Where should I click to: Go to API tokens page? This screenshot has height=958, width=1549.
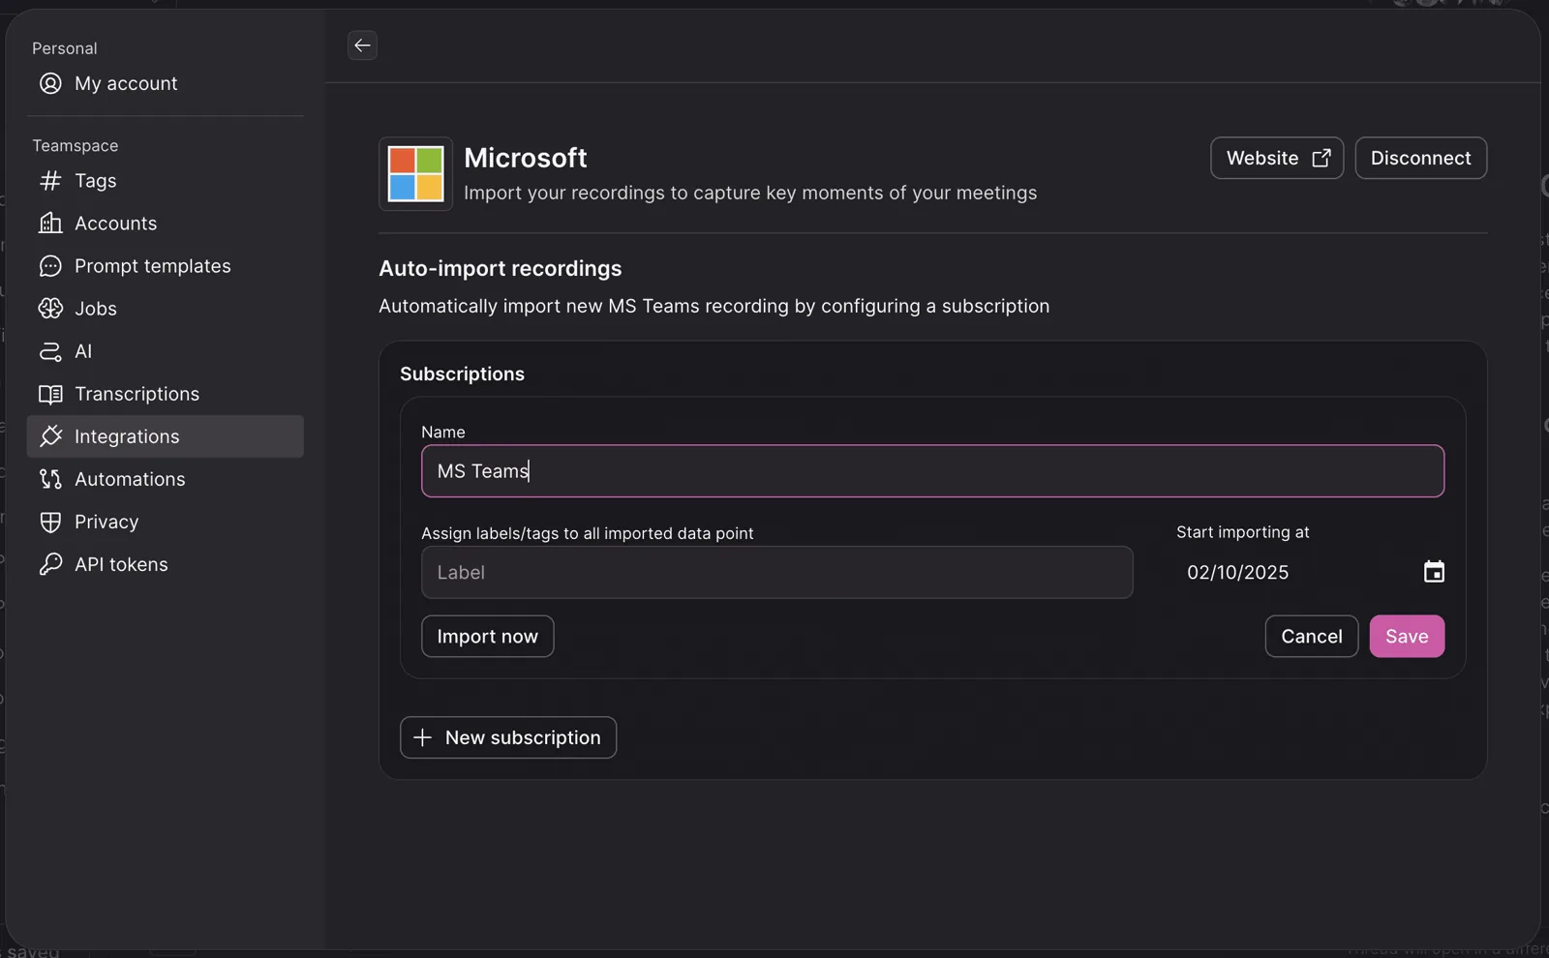[165, 564]
